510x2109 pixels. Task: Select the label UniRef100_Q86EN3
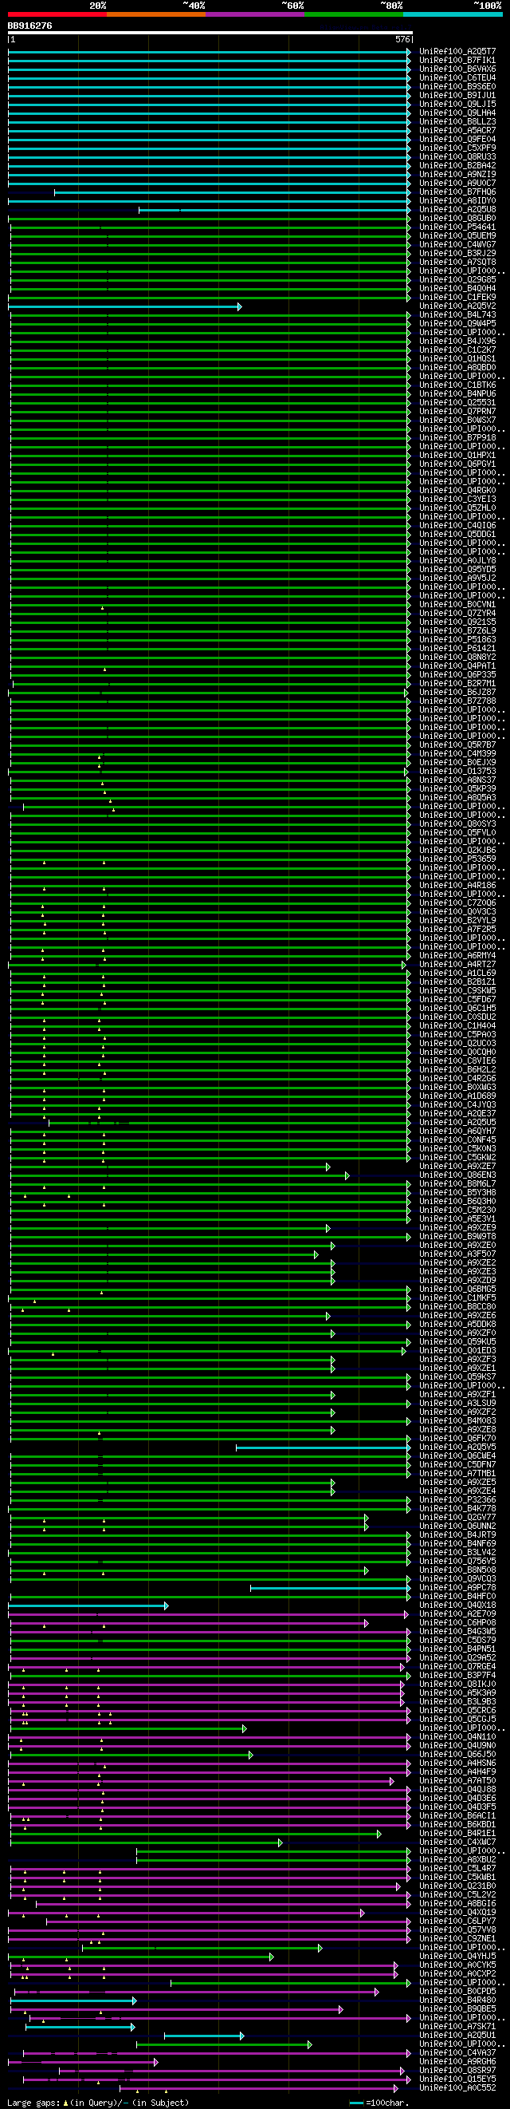(x=457, y=1175)
